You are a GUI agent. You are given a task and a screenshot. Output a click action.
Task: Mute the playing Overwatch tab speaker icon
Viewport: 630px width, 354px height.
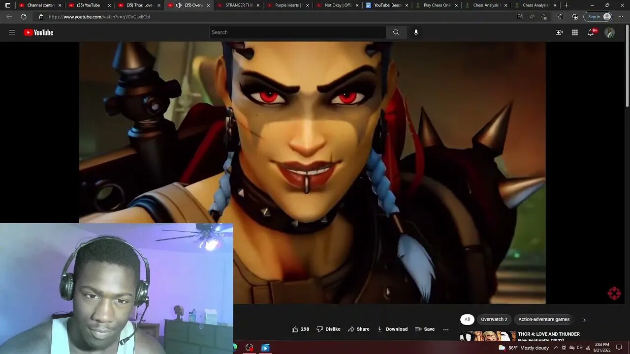point(179,5)
